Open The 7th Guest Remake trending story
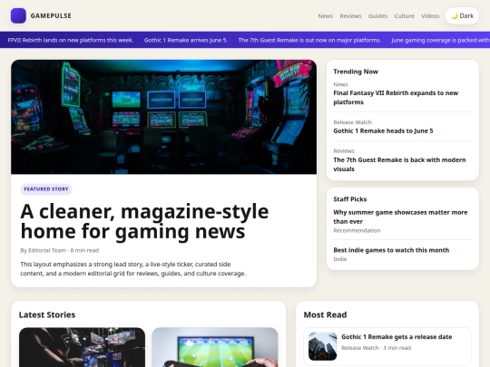 click(399, 164)
